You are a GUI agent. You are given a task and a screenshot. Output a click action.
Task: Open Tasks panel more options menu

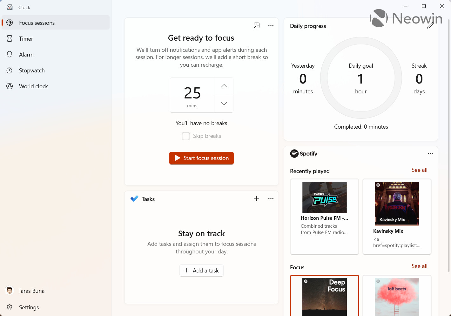271,198
